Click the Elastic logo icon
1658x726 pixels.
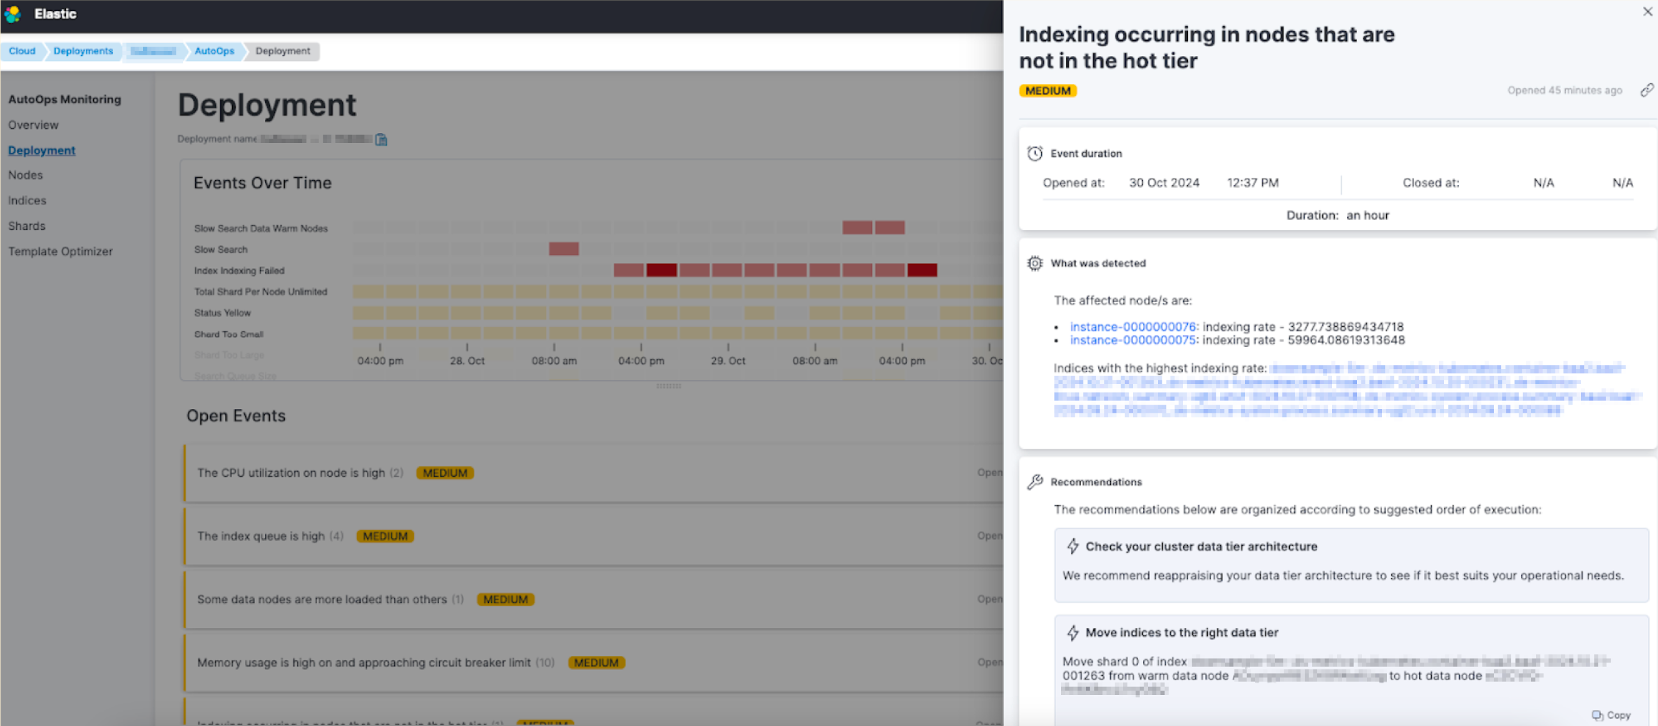pyautogui.click(x=12, y=14)
